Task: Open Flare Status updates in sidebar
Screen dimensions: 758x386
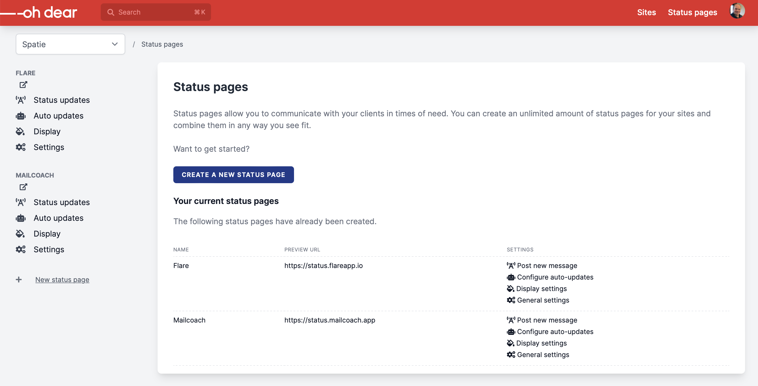Action: pos(62,100)
